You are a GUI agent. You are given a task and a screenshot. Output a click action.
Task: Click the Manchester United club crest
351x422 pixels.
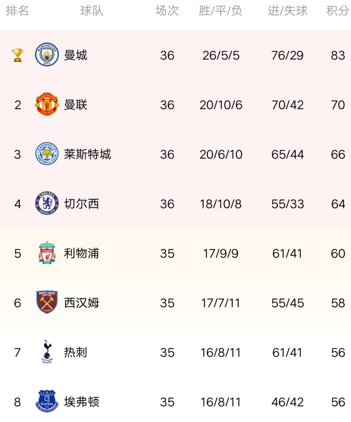click(47, 104)
